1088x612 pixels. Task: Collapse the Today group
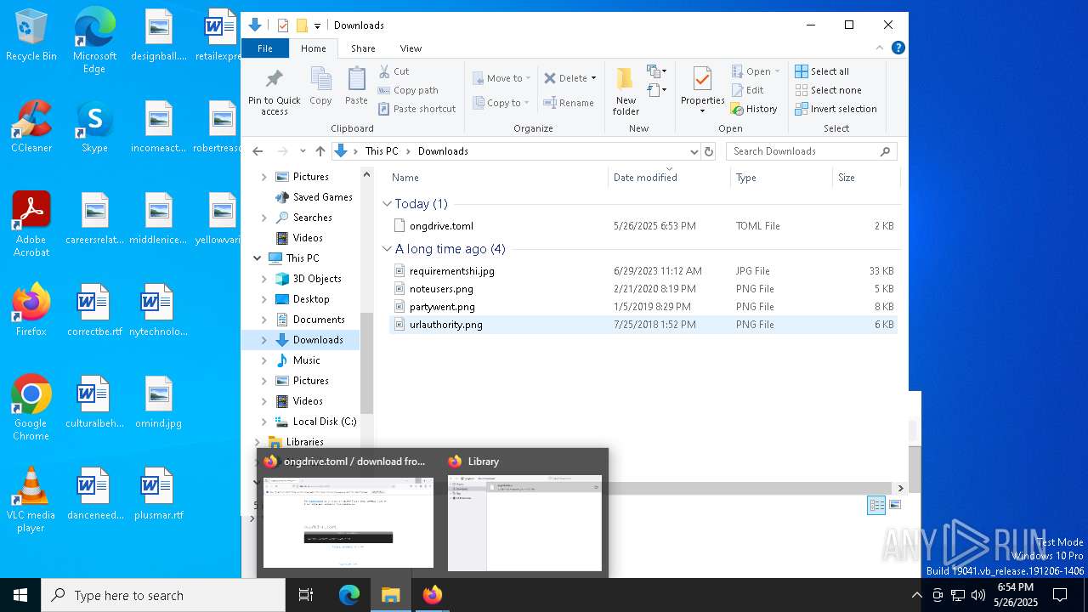[387, 204]
